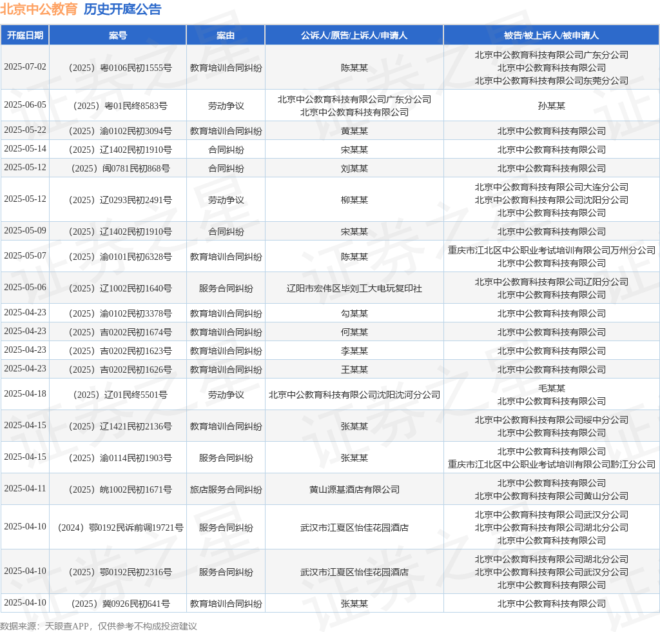Click case number (2025)鄂0192民初2316号
Image resolution: width=660 pixels, height=632 pixels.
(x=120, y=572)
